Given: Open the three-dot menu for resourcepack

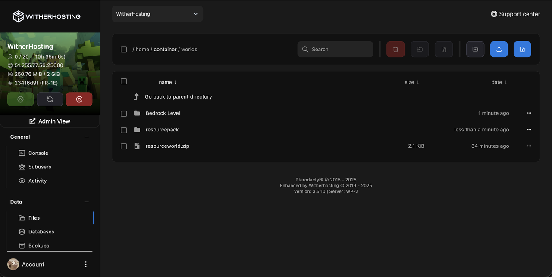Looking at the screenshot, I should tap(529, 130).
